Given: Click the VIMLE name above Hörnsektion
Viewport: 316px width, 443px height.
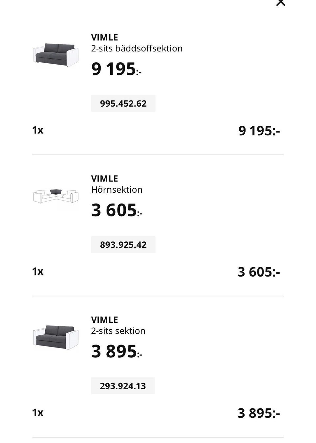Looking at the screenshot, I should pos(104,179).
